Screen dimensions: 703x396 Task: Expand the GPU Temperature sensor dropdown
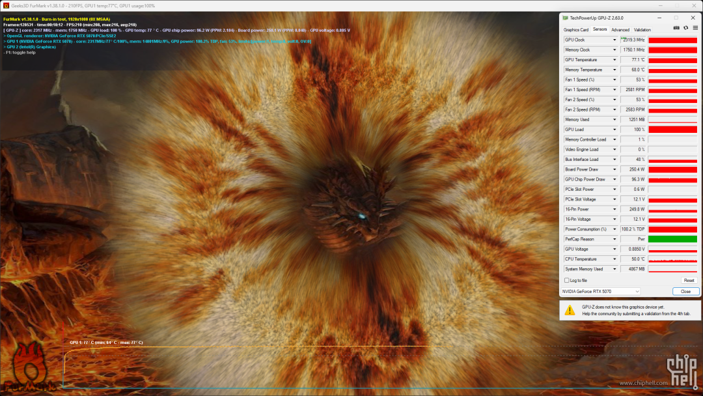[x=614, y=60]
